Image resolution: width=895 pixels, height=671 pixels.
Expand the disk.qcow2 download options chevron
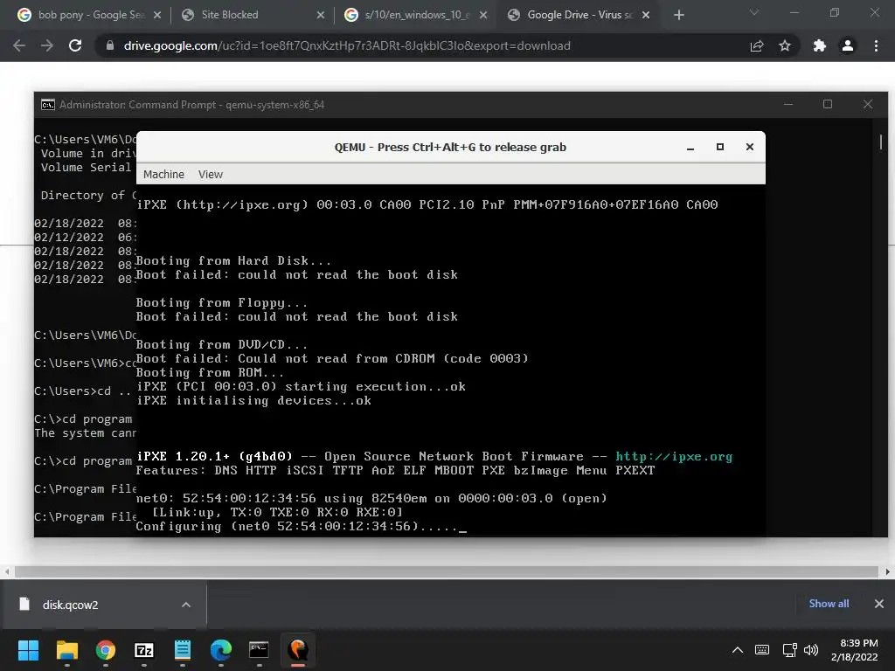tap(186, 605)
